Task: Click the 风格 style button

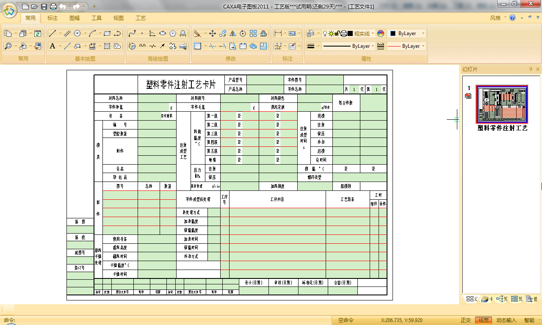Action: tap(495, 18)
